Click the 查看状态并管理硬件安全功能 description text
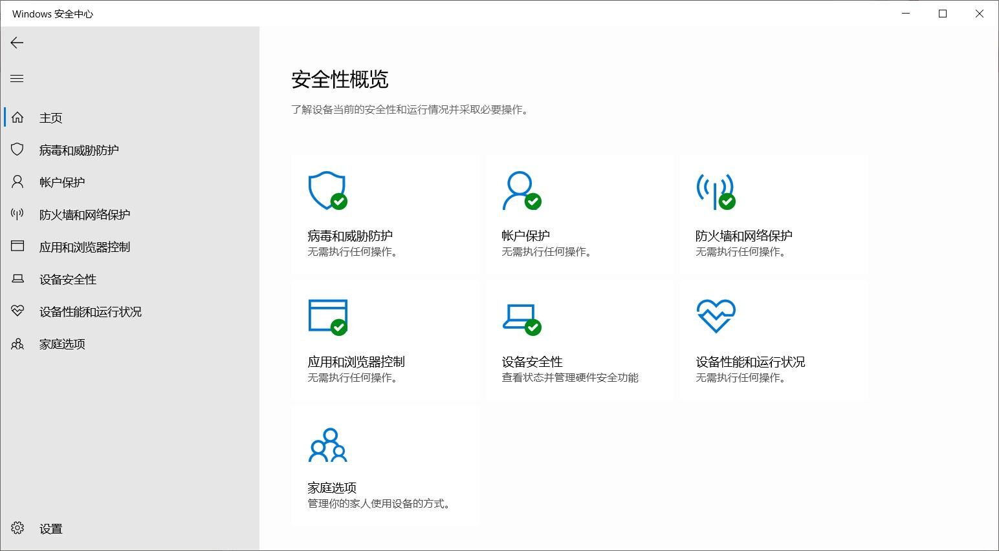 pos(570,378)
